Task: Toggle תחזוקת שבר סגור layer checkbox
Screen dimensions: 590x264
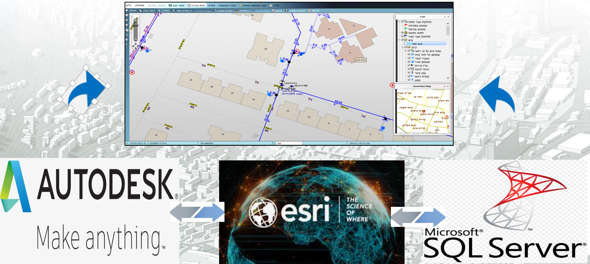Action: (402, 36)
